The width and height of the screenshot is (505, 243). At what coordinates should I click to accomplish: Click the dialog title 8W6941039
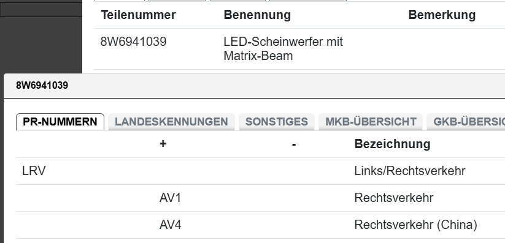[x=42, y=86]
